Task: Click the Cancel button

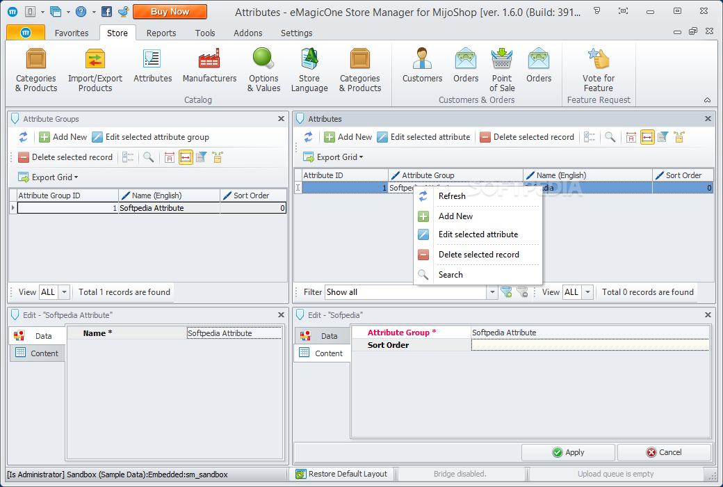Action: pyautogui.click(x=664, y=452)
